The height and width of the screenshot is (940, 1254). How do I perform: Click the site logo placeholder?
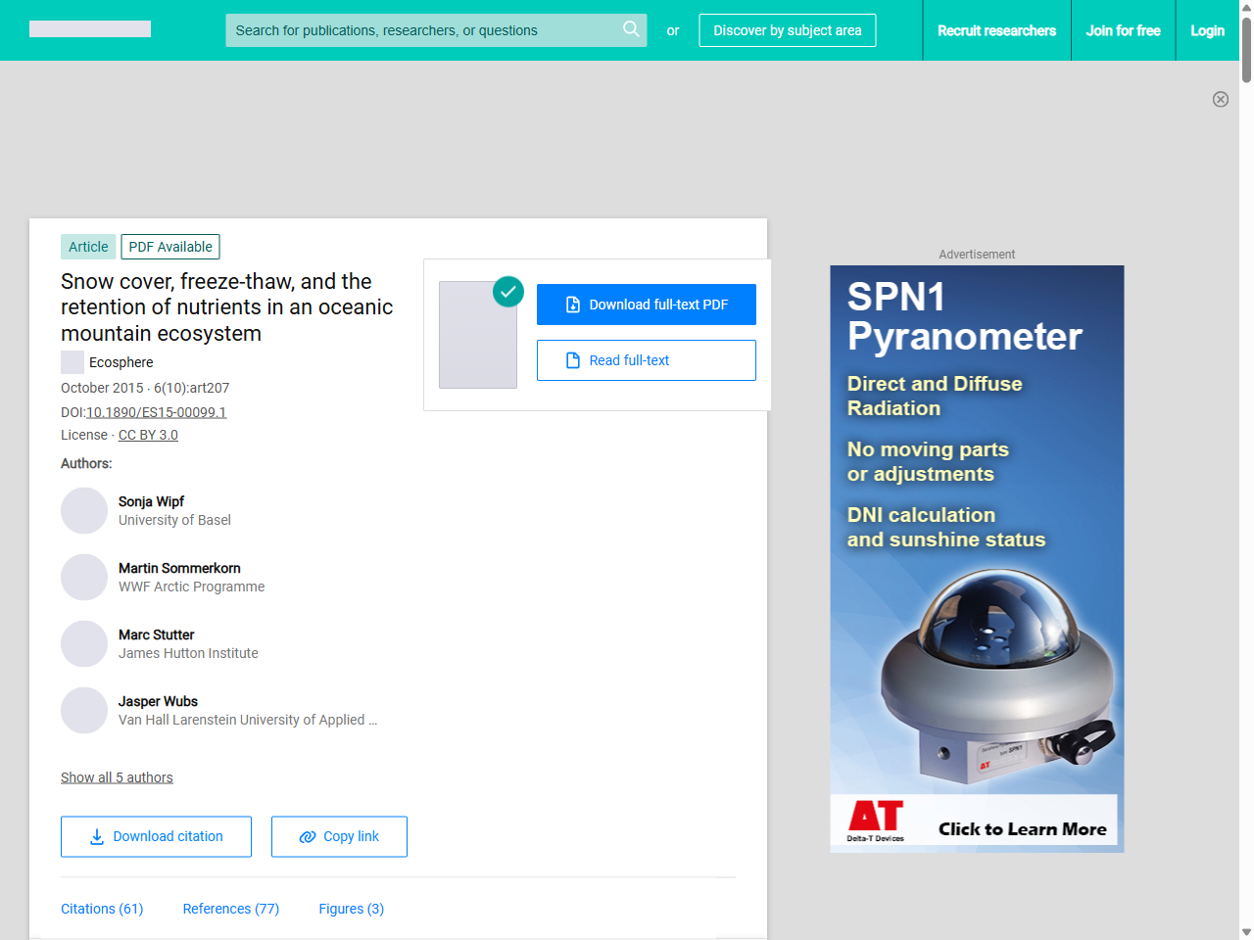tap(90, 29)
